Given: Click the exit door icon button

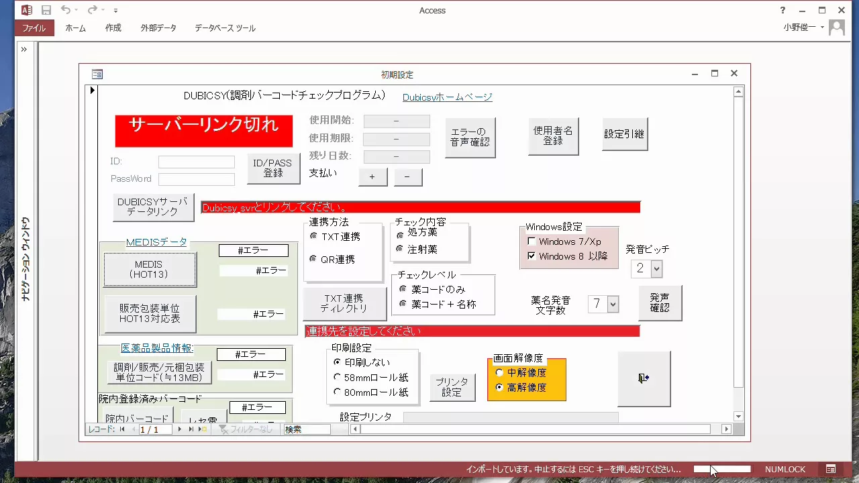Looking at the screenshot, I should coord(644,378).
